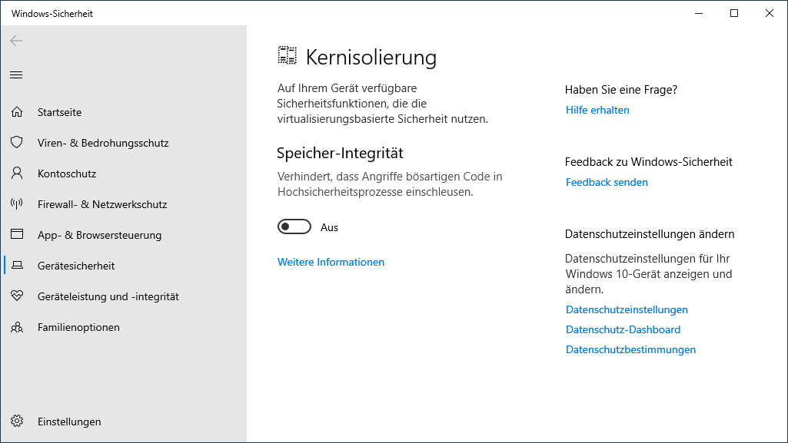Screen dimensions: 788x443
Task: Select Familienoptionen in the sidebar
Action: tap(78, 327)
